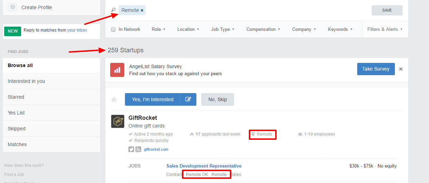Screen dimensions: 429x183
Task: Open GiftRocket company logo
Action: [x=118, y=121]
